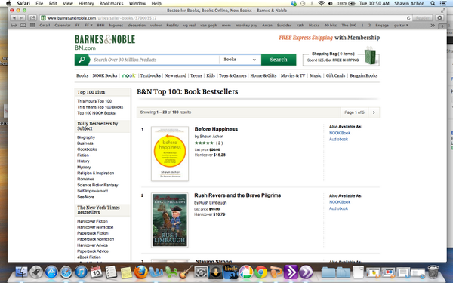Screen dimensions: 453x283
Task: Open Finder from the dock
Action: point(21,272)
